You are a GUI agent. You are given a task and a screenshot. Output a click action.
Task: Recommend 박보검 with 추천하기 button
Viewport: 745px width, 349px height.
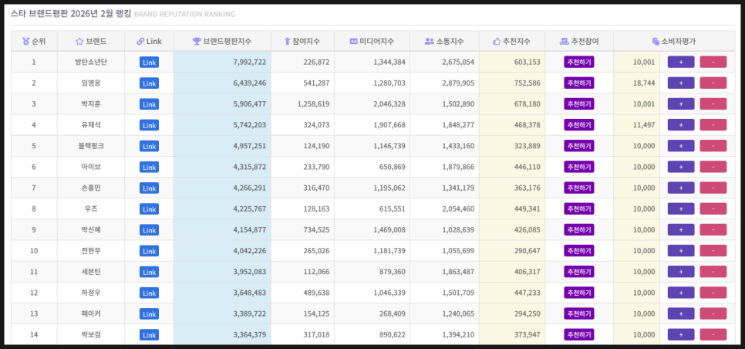coord(579,335)
